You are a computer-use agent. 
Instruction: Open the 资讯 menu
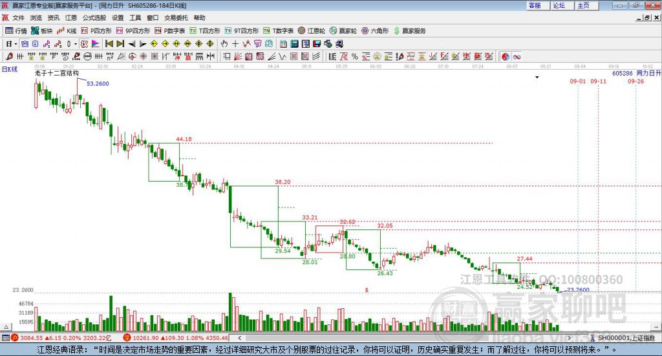tap(53, 17)
